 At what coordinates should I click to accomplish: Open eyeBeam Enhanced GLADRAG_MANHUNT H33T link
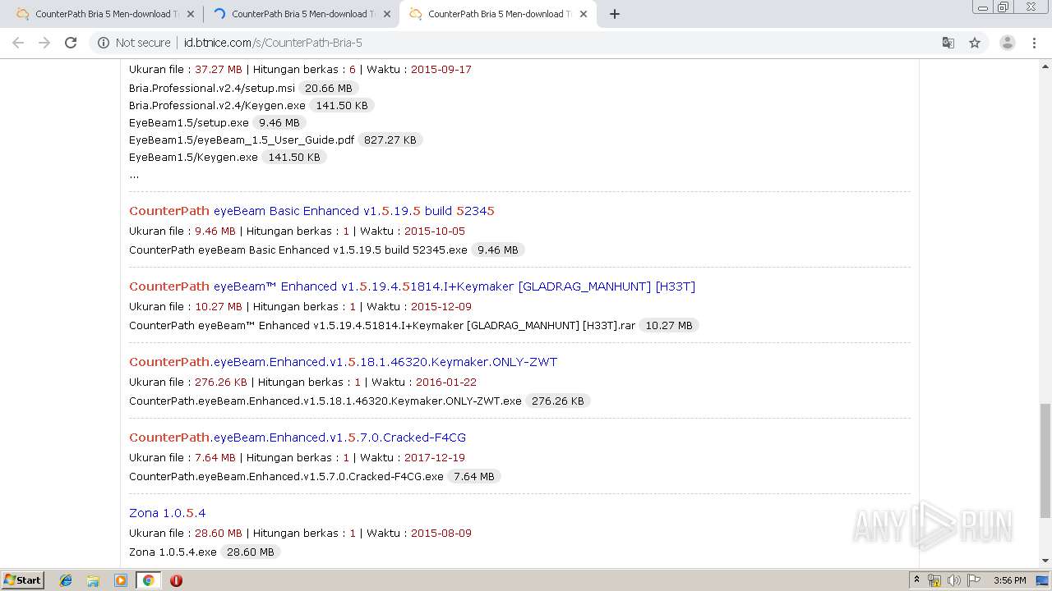[x=412, y=286]
